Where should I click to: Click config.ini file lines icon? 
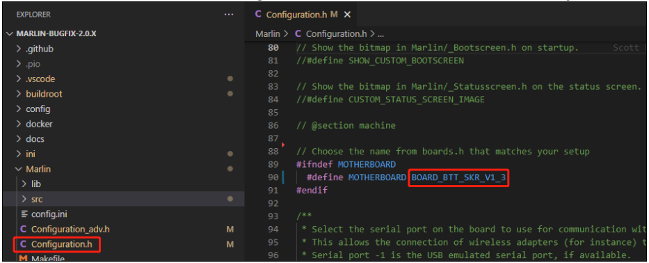(24, 214)
